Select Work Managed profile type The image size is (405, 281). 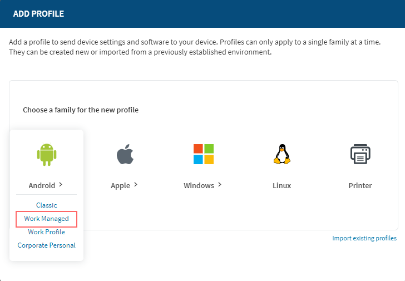pyautogui.click(x=47, y=219)
